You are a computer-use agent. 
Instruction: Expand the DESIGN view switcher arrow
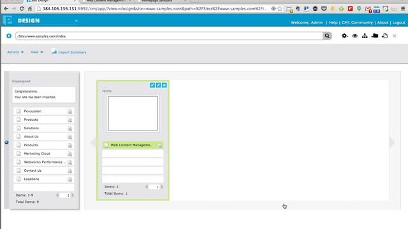click(76, 20)
